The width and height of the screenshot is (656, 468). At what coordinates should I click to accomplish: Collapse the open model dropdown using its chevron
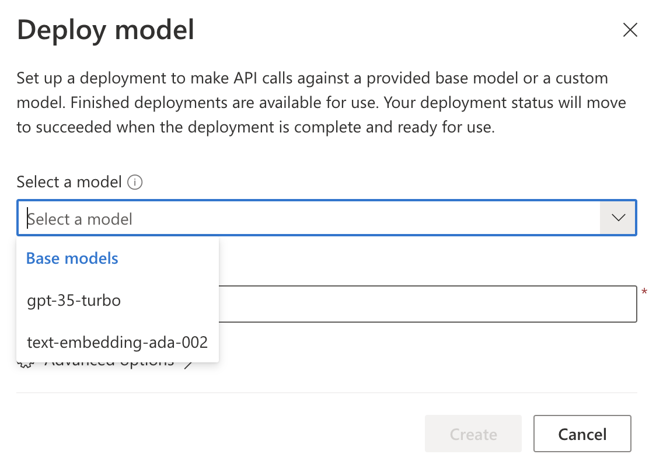(x=617, y=218)
